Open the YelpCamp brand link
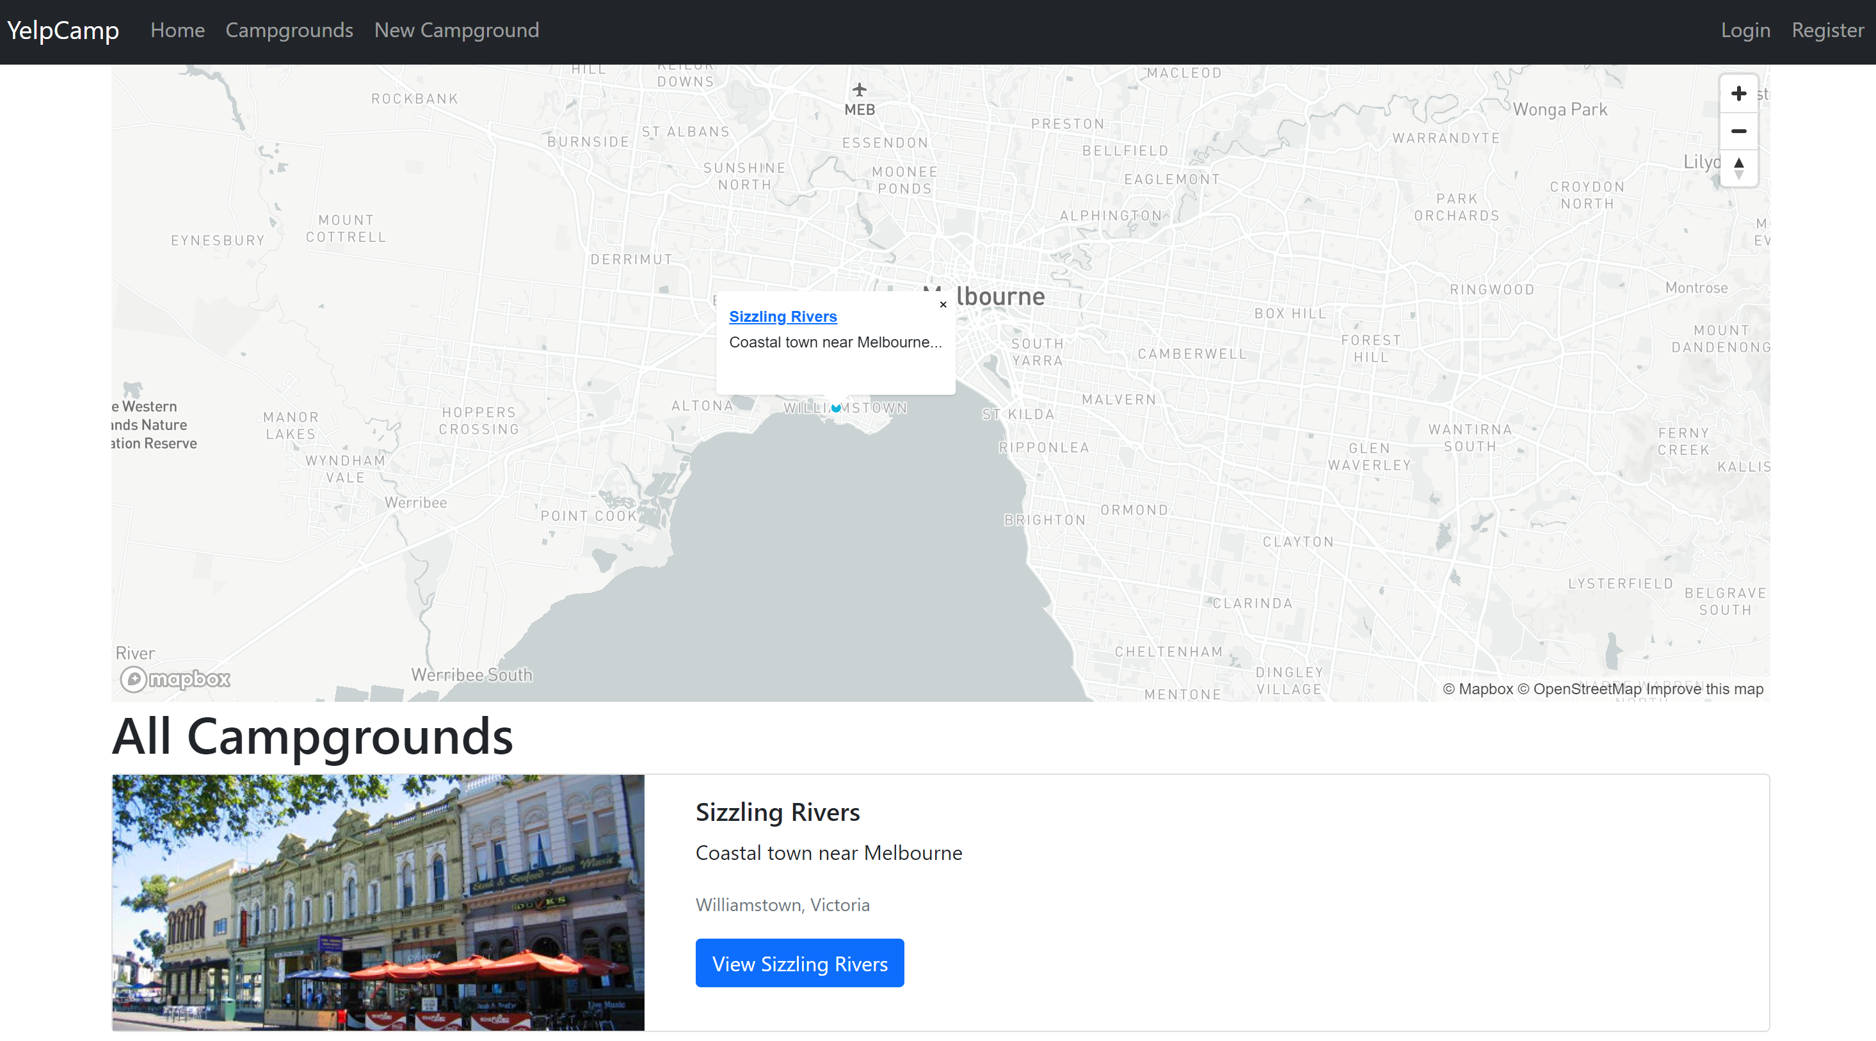Screen dimensions: 1876x1041 pyautogui.click(x=63, y=30)
